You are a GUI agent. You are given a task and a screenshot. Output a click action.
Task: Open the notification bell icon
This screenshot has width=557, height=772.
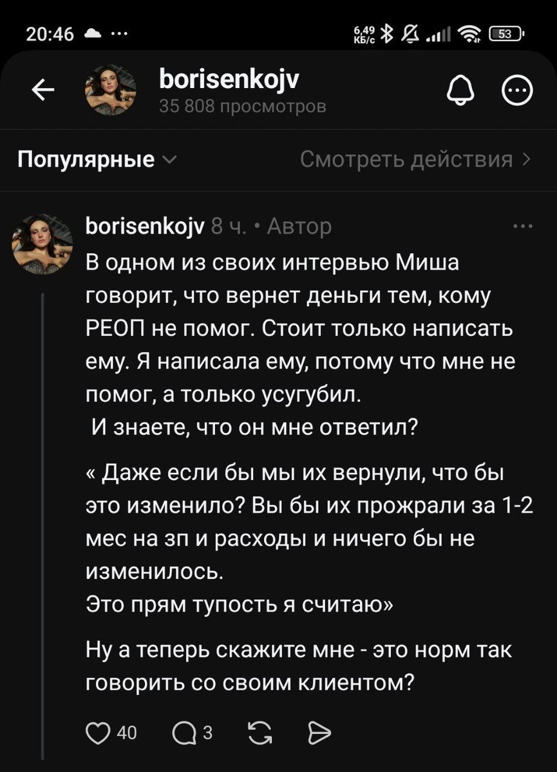[x=460, y=89]
